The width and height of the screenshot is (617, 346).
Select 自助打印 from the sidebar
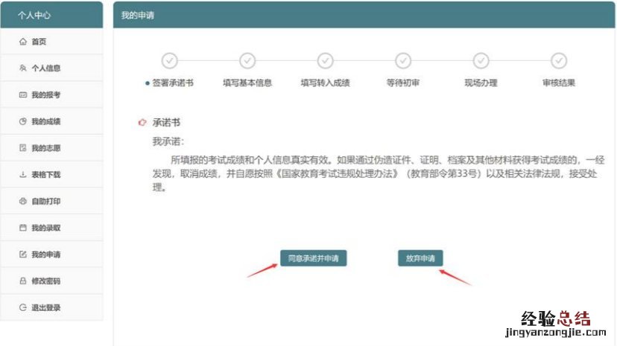51,201
